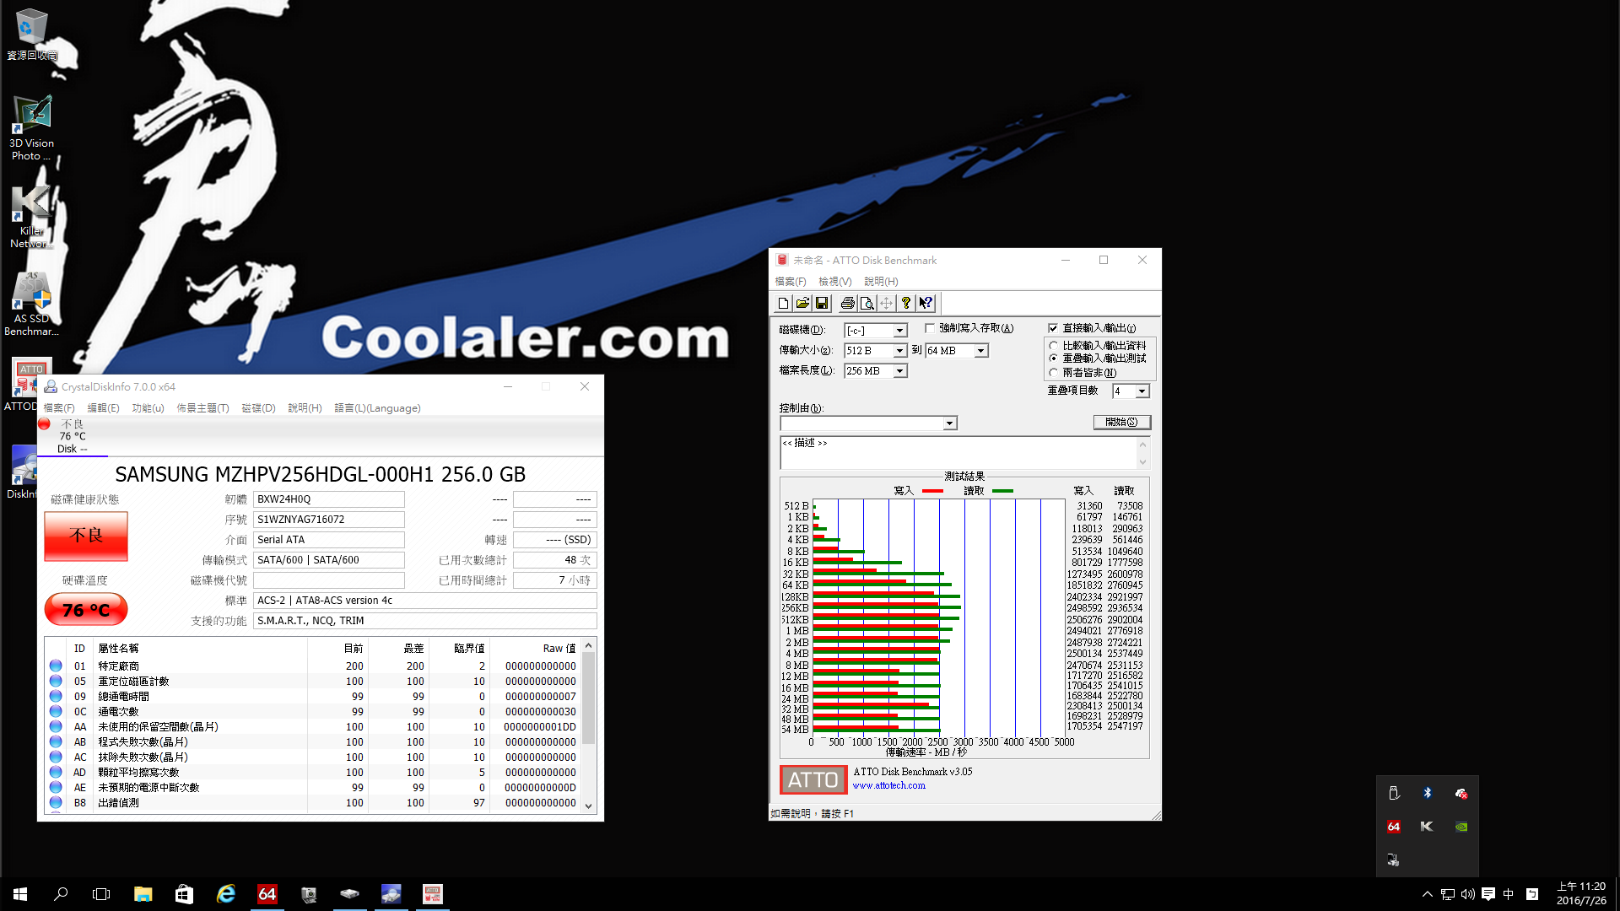Click AIDA64 icon in tray popup
1620x911 pixels.
pyautogui.click(x=1394, y=827)
